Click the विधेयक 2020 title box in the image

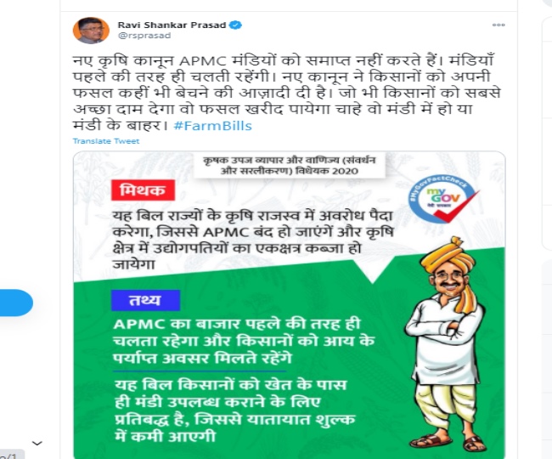(x=290, y=165)
